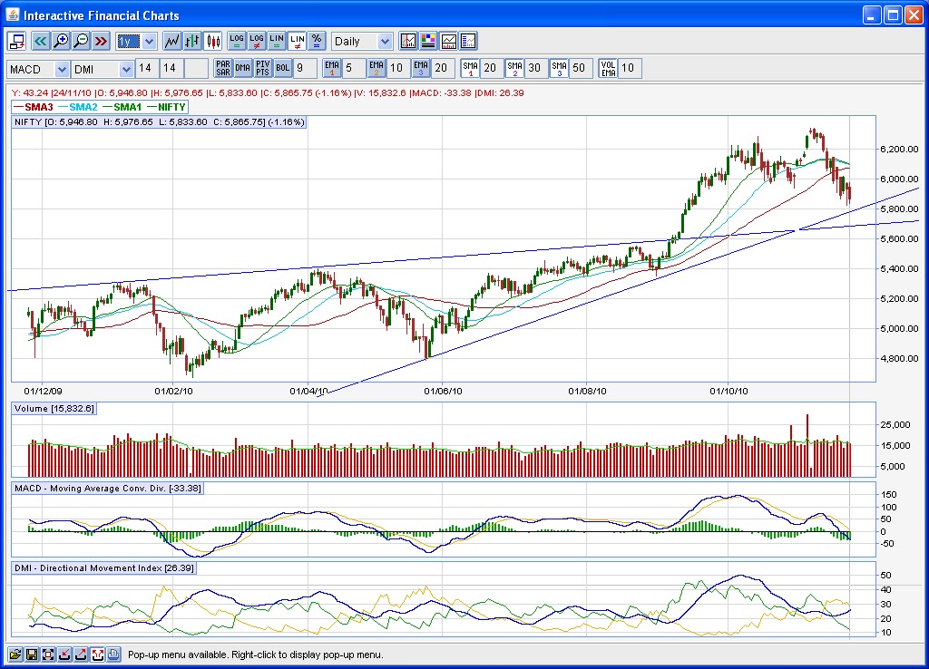Toggle LIN equal scale button
929x669 pixels.
coord(277,41)
